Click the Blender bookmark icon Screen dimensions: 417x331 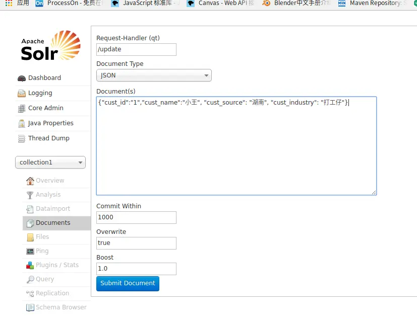266,3
